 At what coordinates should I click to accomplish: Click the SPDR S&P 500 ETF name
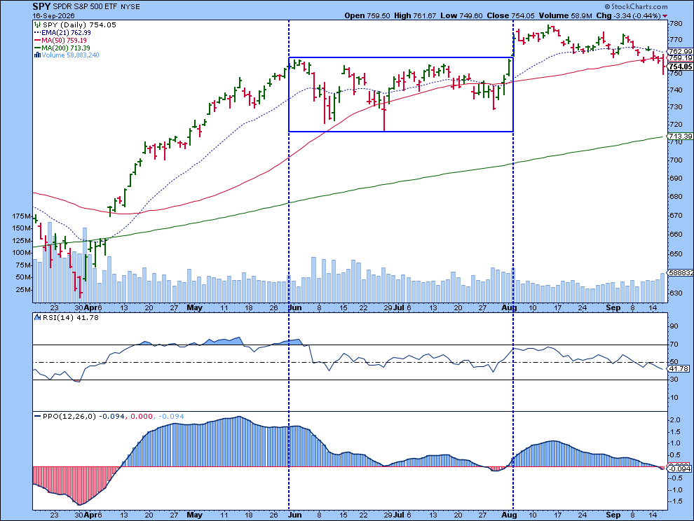click(84, 6)
